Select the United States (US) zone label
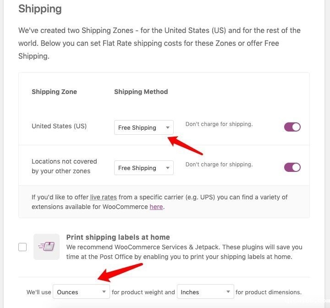The width and height of the screenshot is (330, 308). click(x=59, y=126)
